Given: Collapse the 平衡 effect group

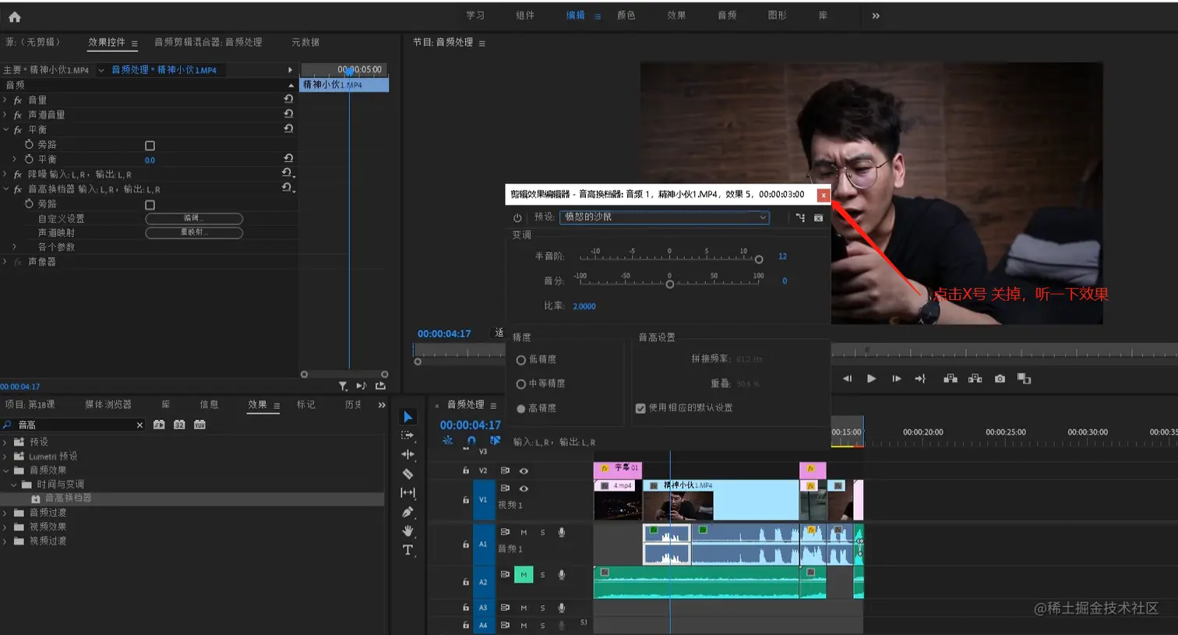Looking at the screenshot, I should [5, 129].
